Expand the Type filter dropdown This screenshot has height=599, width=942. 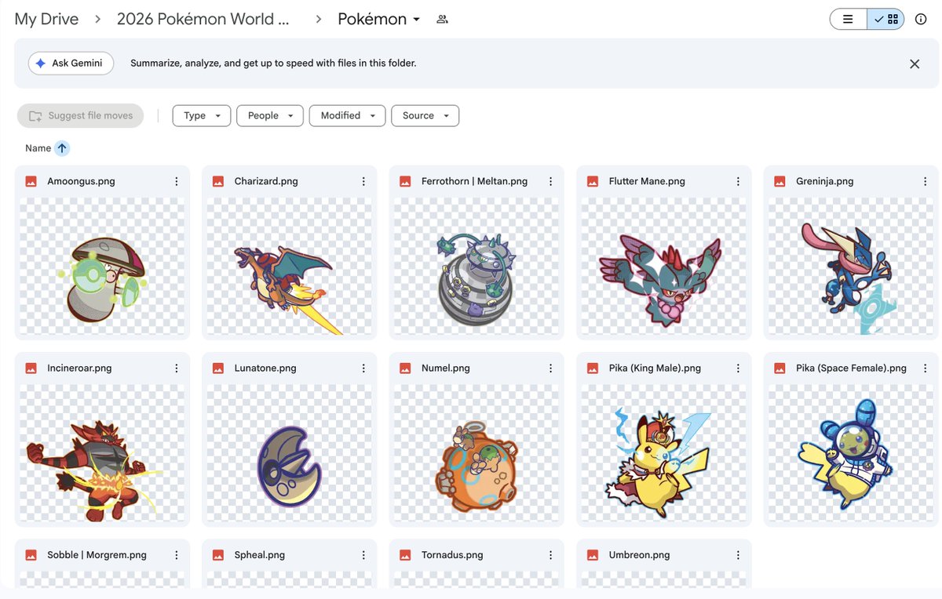point(202,115)
